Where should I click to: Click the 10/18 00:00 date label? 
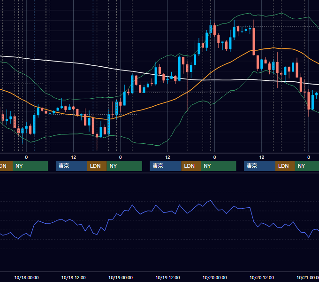(x=26, y=277)
